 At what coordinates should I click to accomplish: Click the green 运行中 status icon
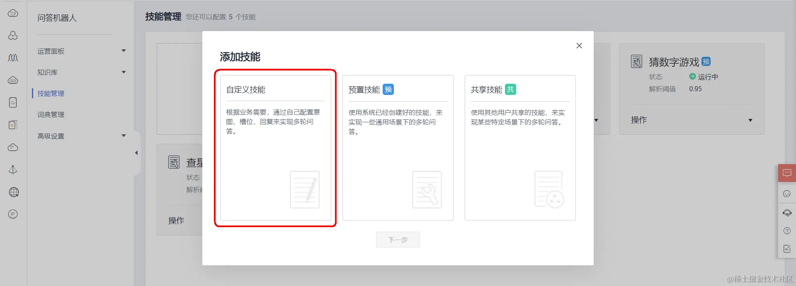(692, 76)
